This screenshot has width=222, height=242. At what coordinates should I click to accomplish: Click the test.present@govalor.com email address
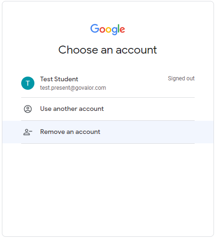(x=73, y=88)
